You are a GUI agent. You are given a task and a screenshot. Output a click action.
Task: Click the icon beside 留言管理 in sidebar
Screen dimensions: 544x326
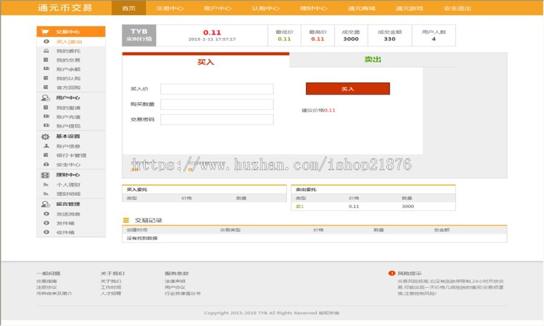point(45,204)
